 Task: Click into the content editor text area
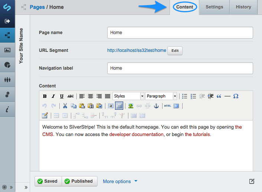pos(146,146)
